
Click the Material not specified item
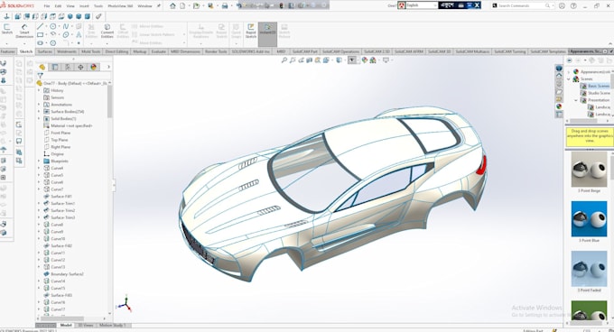tap(71, 126)
